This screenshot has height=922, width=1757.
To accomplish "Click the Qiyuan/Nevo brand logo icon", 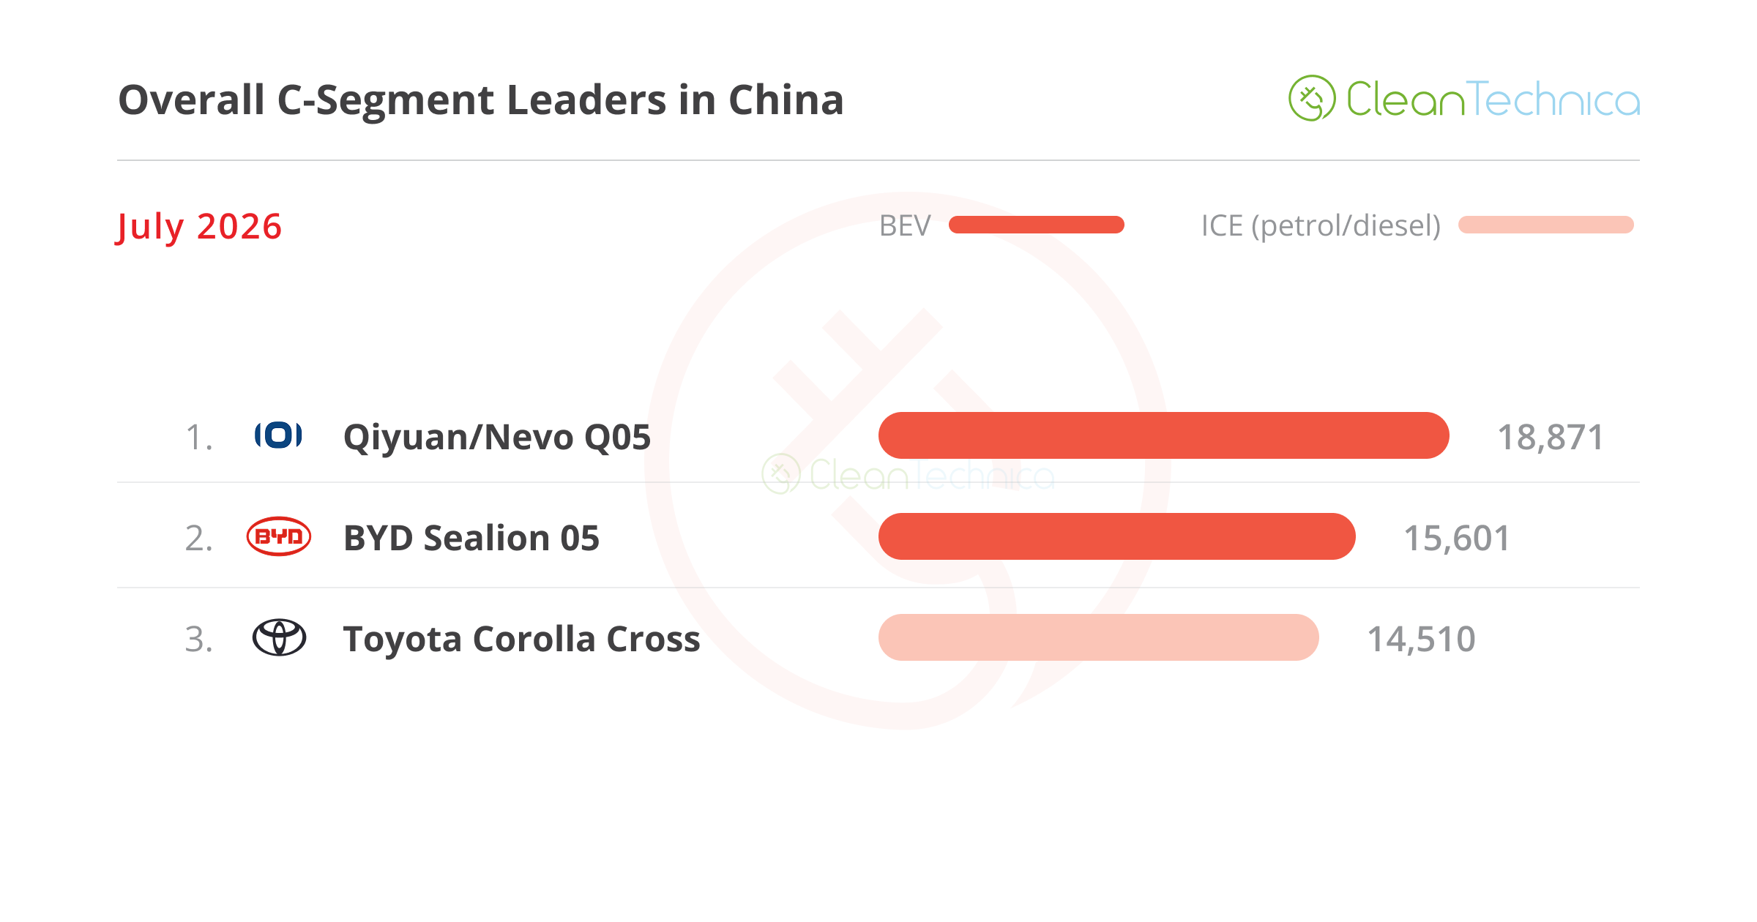I will [278, 435].
